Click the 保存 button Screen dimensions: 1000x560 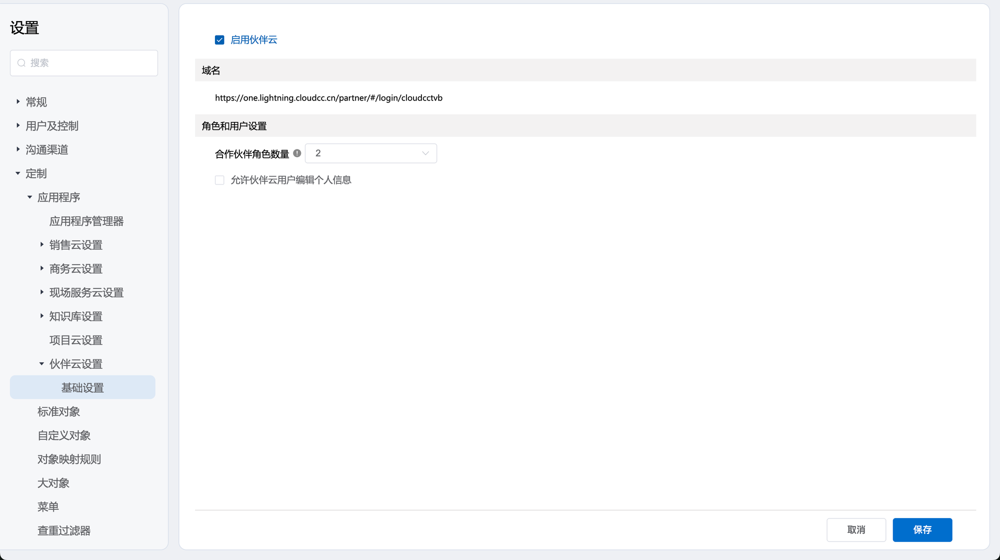[x=922, y=530]
